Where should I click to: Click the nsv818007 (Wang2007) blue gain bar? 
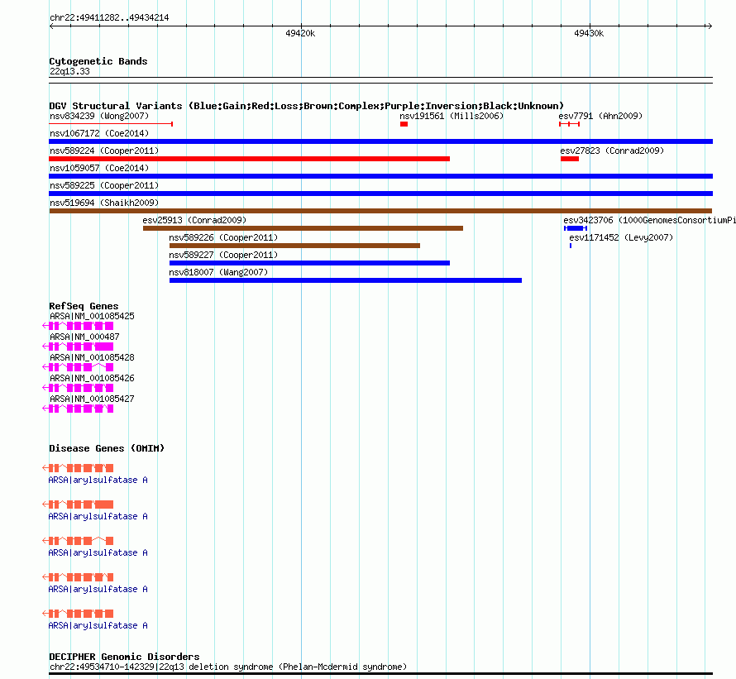(346, 280)
